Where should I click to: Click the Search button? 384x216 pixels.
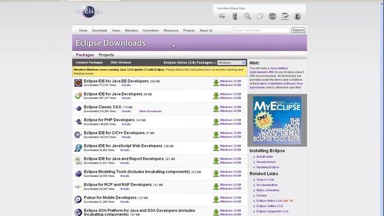298,30
